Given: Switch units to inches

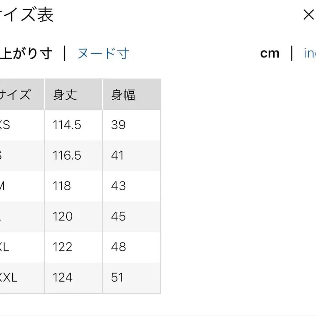Looking at the screenshot, I should pos(311,53).
